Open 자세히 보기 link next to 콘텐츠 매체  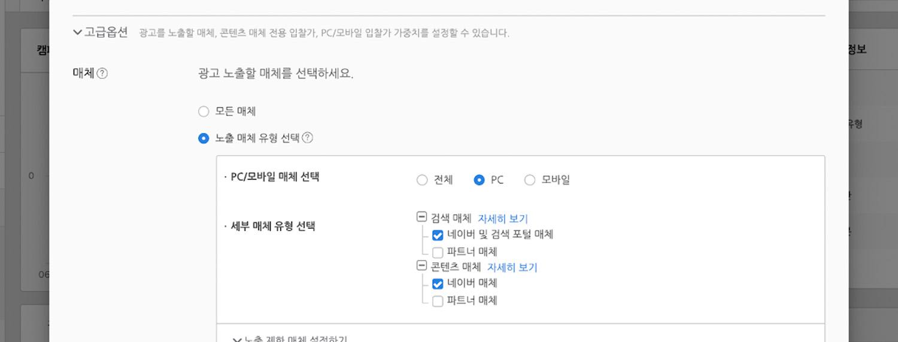click(x=512, y=267)
